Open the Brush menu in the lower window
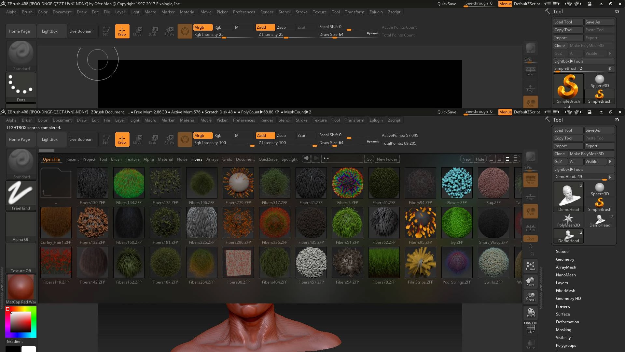This screenshot has height=352, width=625. [x=27, y=120]
